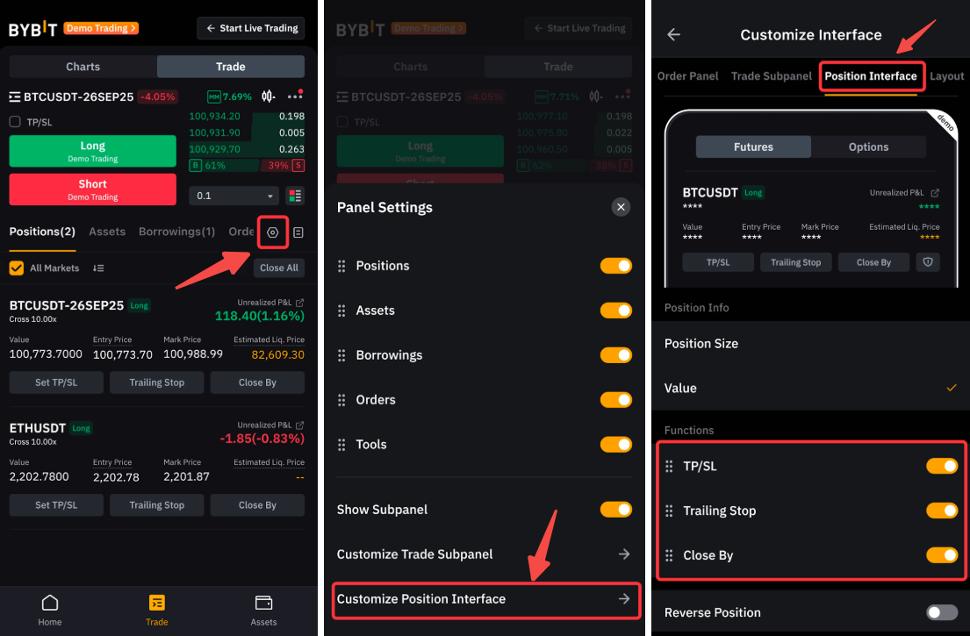This screenshot has height=636, width=970.
Task: Uncheck the All Markets checkbox
Action: tap(16, 268)
